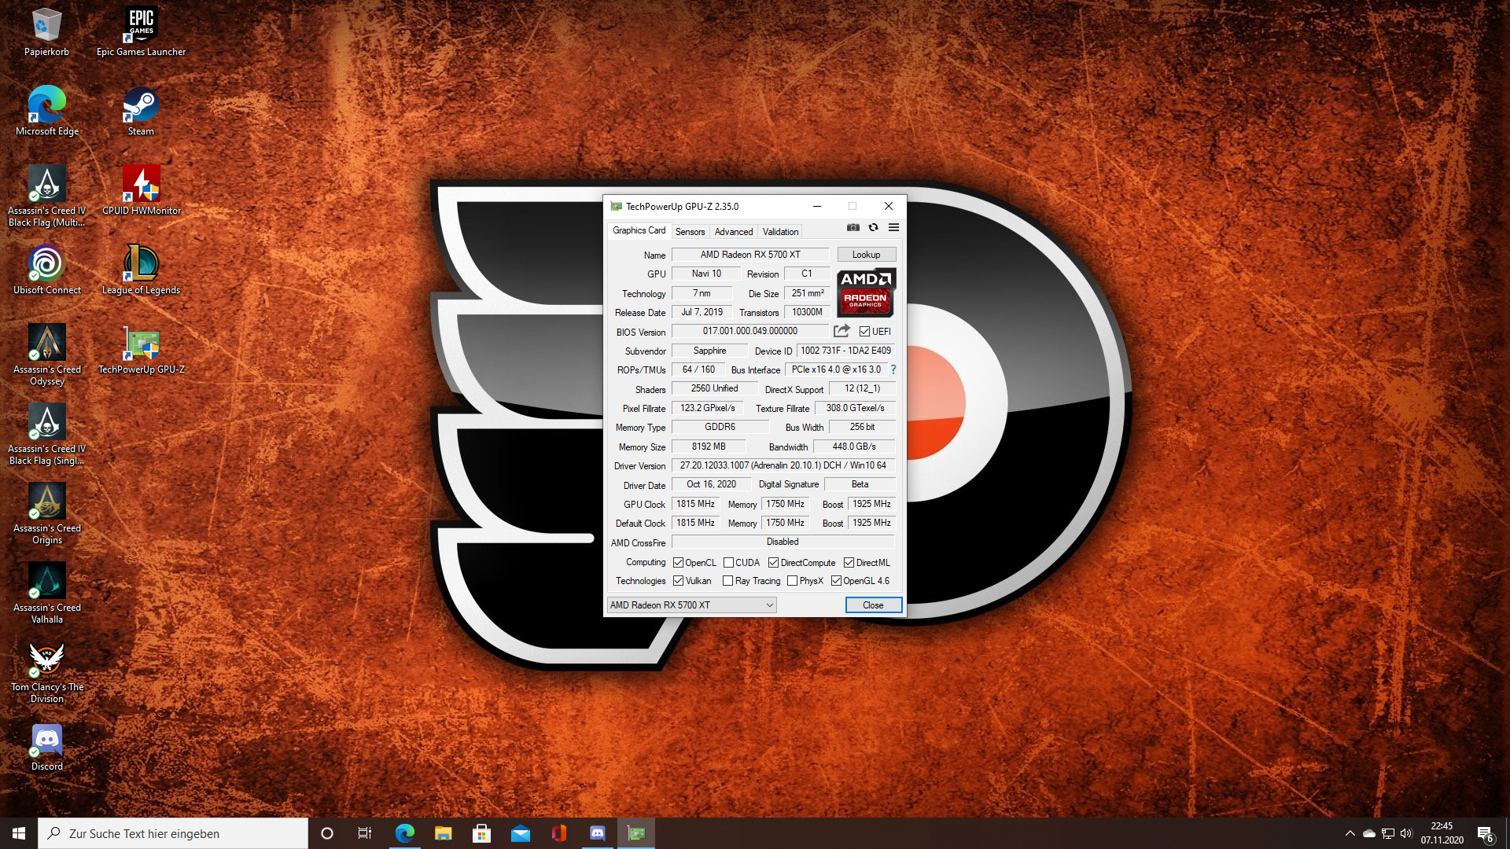Click the Lookup button

[866, 255]
